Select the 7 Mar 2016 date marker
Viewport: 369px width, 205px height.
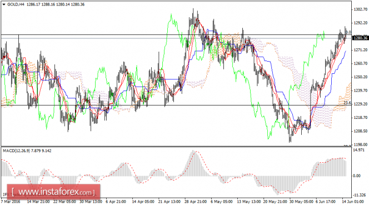[x=11, y=202]
